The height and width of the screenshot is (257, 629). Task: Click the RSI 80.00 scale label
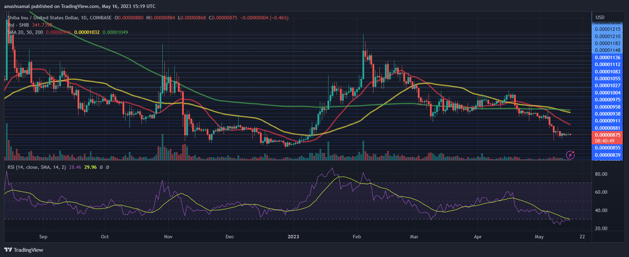click(x=601, y=174)
